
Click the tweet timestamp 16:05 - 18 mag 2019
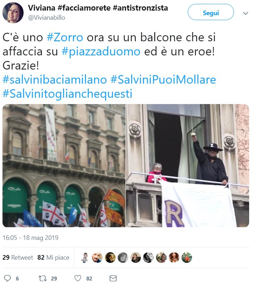point(30,238)
